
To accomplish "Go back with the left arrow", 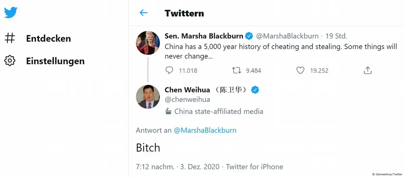I will coord(143,13).
